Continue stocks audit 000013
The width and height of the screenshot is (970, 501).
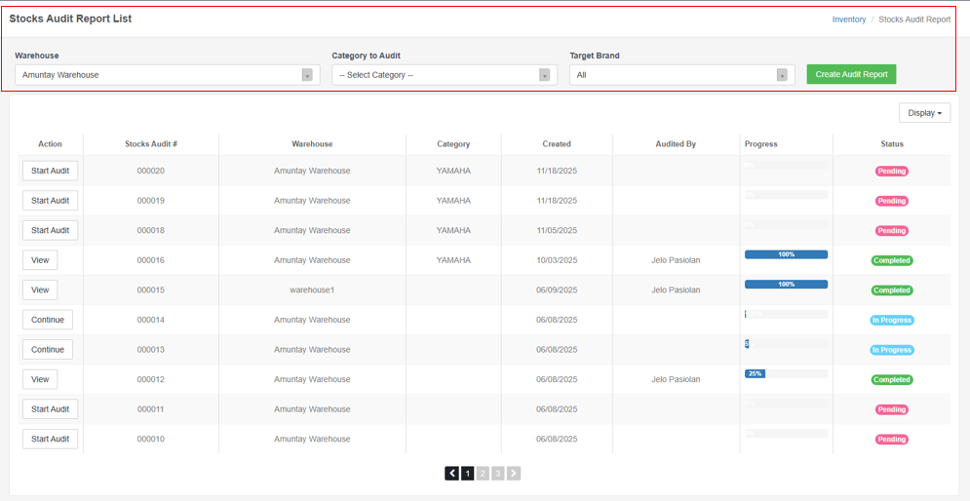[x=48, y=350]
